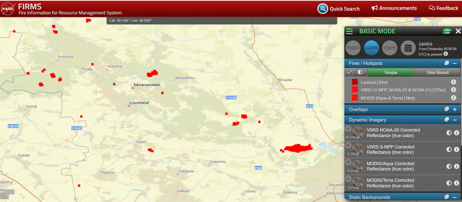Click the Quick Search magnifier icon
This screenshot has width=462, height=202.
point(322,9)
